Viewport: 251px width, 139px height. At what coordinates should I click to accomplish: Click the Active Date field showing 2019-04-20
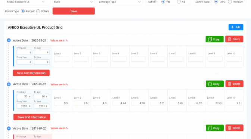39,128
